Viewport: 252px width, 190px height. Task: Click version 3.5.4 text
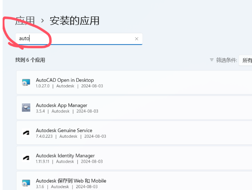40,111
